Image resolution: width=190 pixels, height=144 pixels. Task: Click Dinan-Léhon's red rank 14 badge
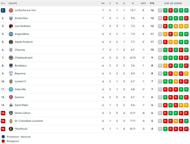(3, 113)
